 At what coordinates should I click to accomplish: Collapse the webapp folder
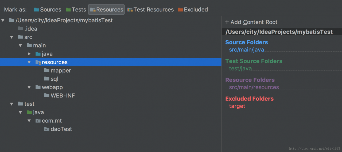29,87
